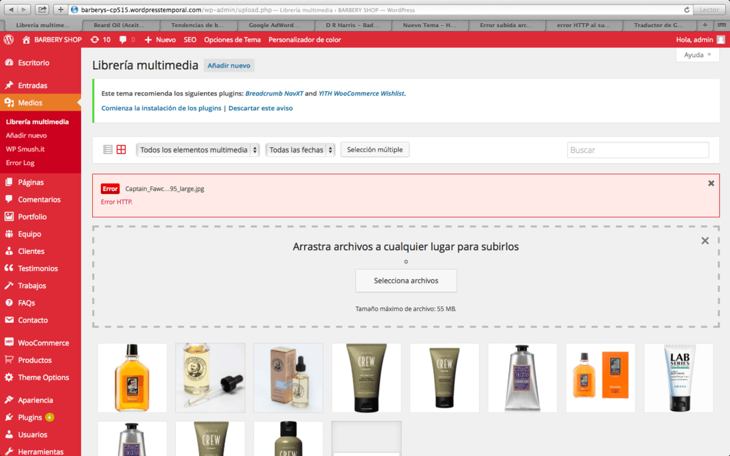This screenshot has width=730, height=456.
Task: Open the Breadcrumb NavXT plugin link
Action: coord(274,93)
